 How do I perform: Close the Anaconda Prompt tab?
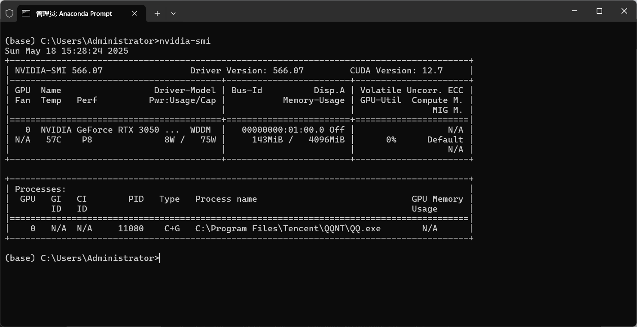tap(134, 13)
